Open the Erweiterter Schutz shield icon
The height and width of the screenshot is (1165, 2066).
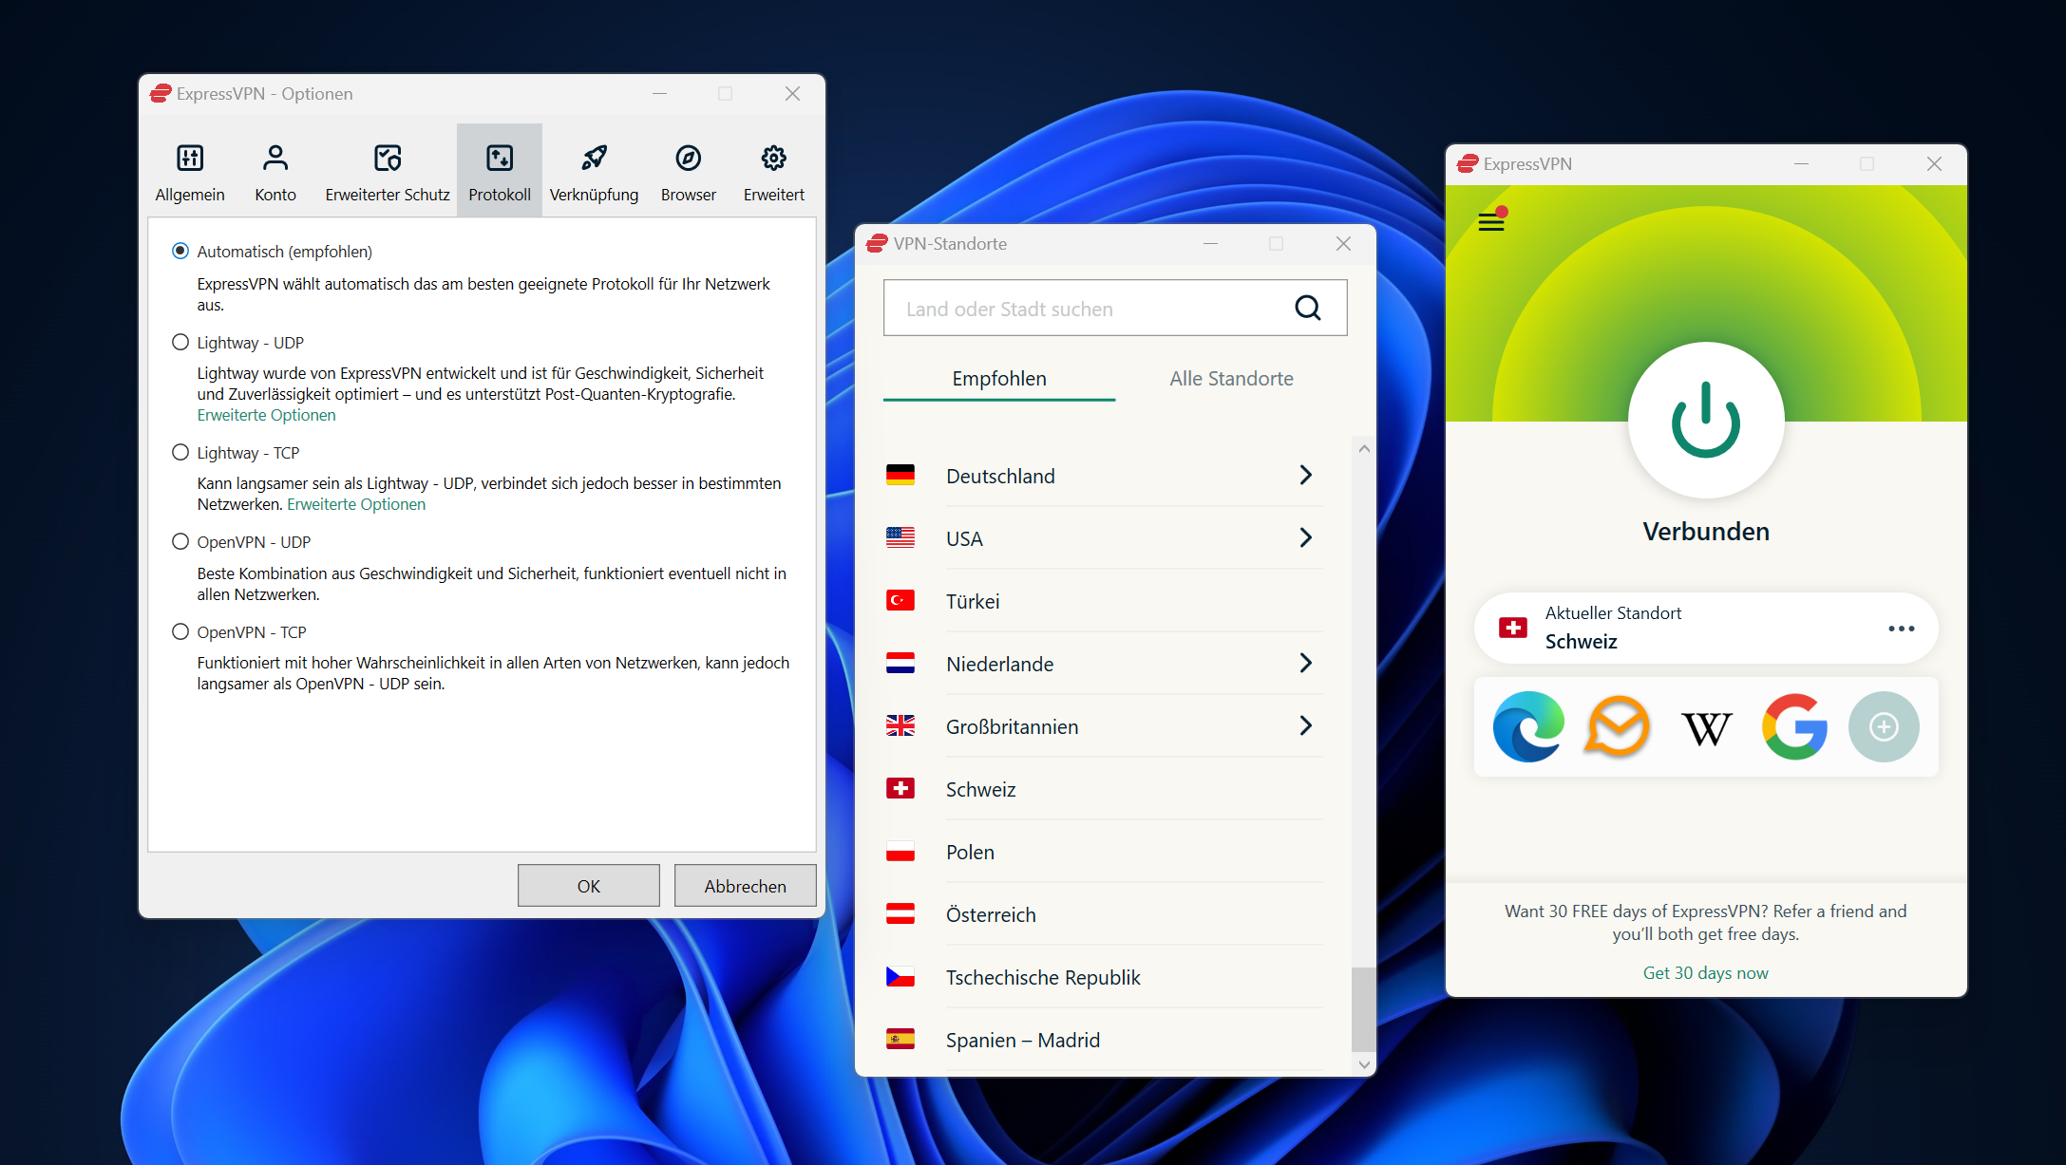[x=388, y=158]
